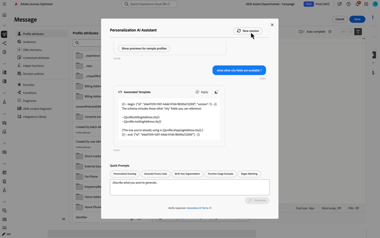
Task: Focus the Profile attributes search field
Action: (87, 43)
